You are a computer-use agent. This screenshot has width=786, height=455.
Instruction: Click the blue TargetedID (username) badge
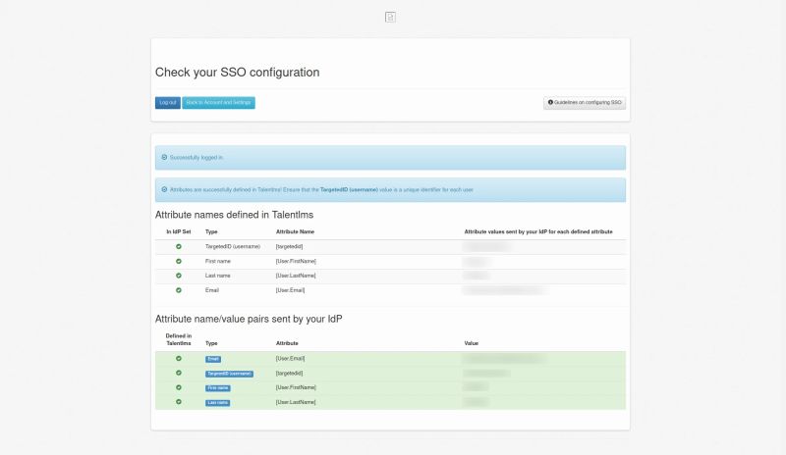pyautogui.click(x=229, y=374)
